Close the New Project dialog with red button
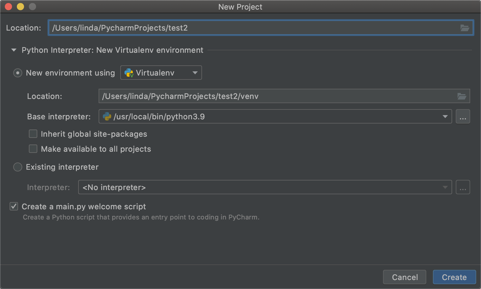This screenshot has height=289, width=481. (x=8, y=7)
